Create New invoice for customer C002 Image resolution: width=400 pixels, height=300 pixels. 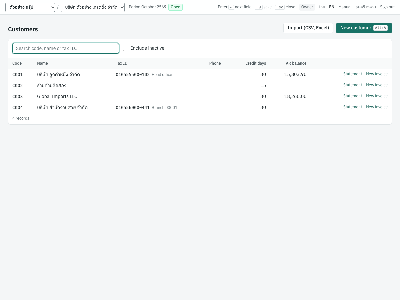pyautogui.click(x=377, y=85)
